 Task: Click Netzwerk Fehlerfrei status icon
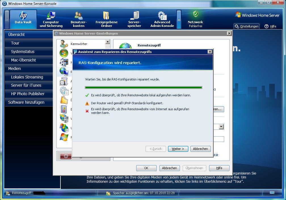point(195,14)
